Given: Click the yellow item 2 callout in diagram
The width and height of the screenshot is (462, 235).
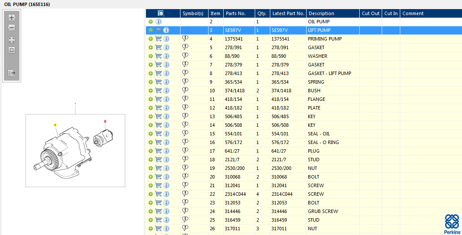Looking at the screenshot, I should pyautogui.click(x=55, y=125).
